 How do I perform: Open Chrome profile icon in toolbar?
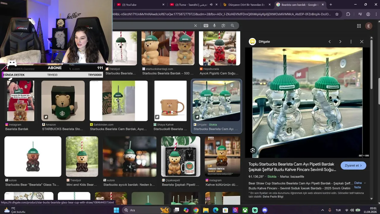(x=368, y=14)
